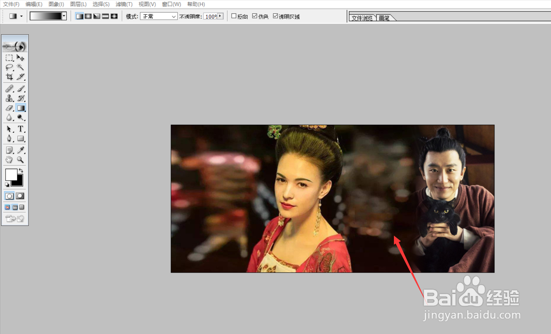Open the 滤镜(T) menu
This screenshot has width=551, height=334.
[x=124, y=4]
